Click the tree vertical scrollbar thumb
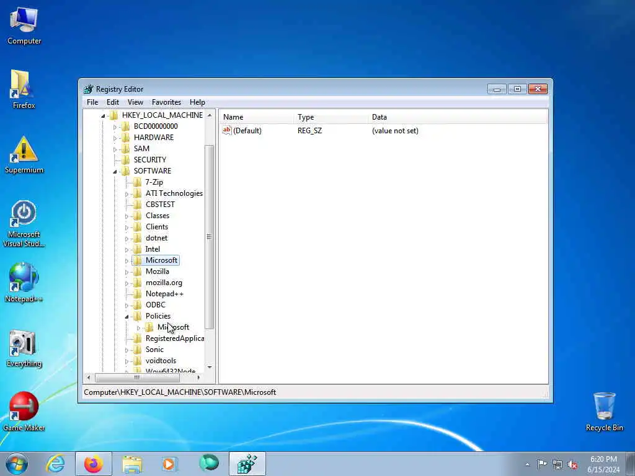Viewport: 635px width, 476px height. click(210, 237)
